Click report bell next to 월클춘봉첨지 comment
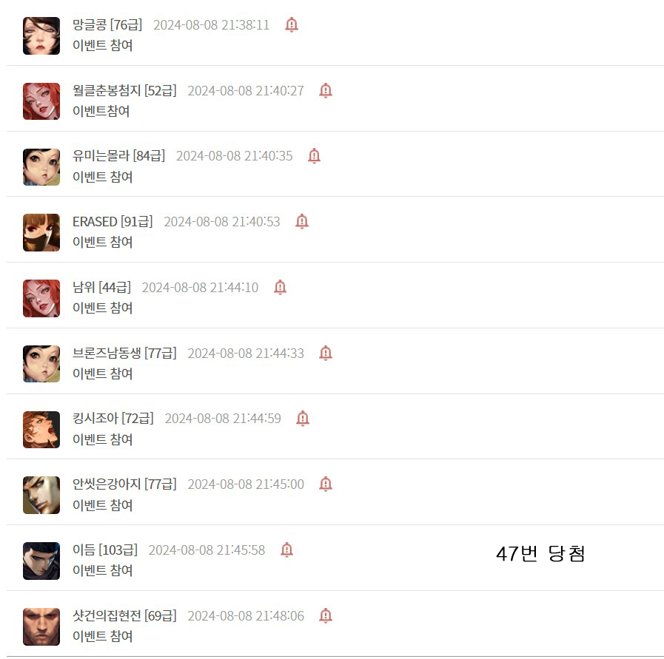Viewport: 664px width, 659px height. [x=326, y=90]
